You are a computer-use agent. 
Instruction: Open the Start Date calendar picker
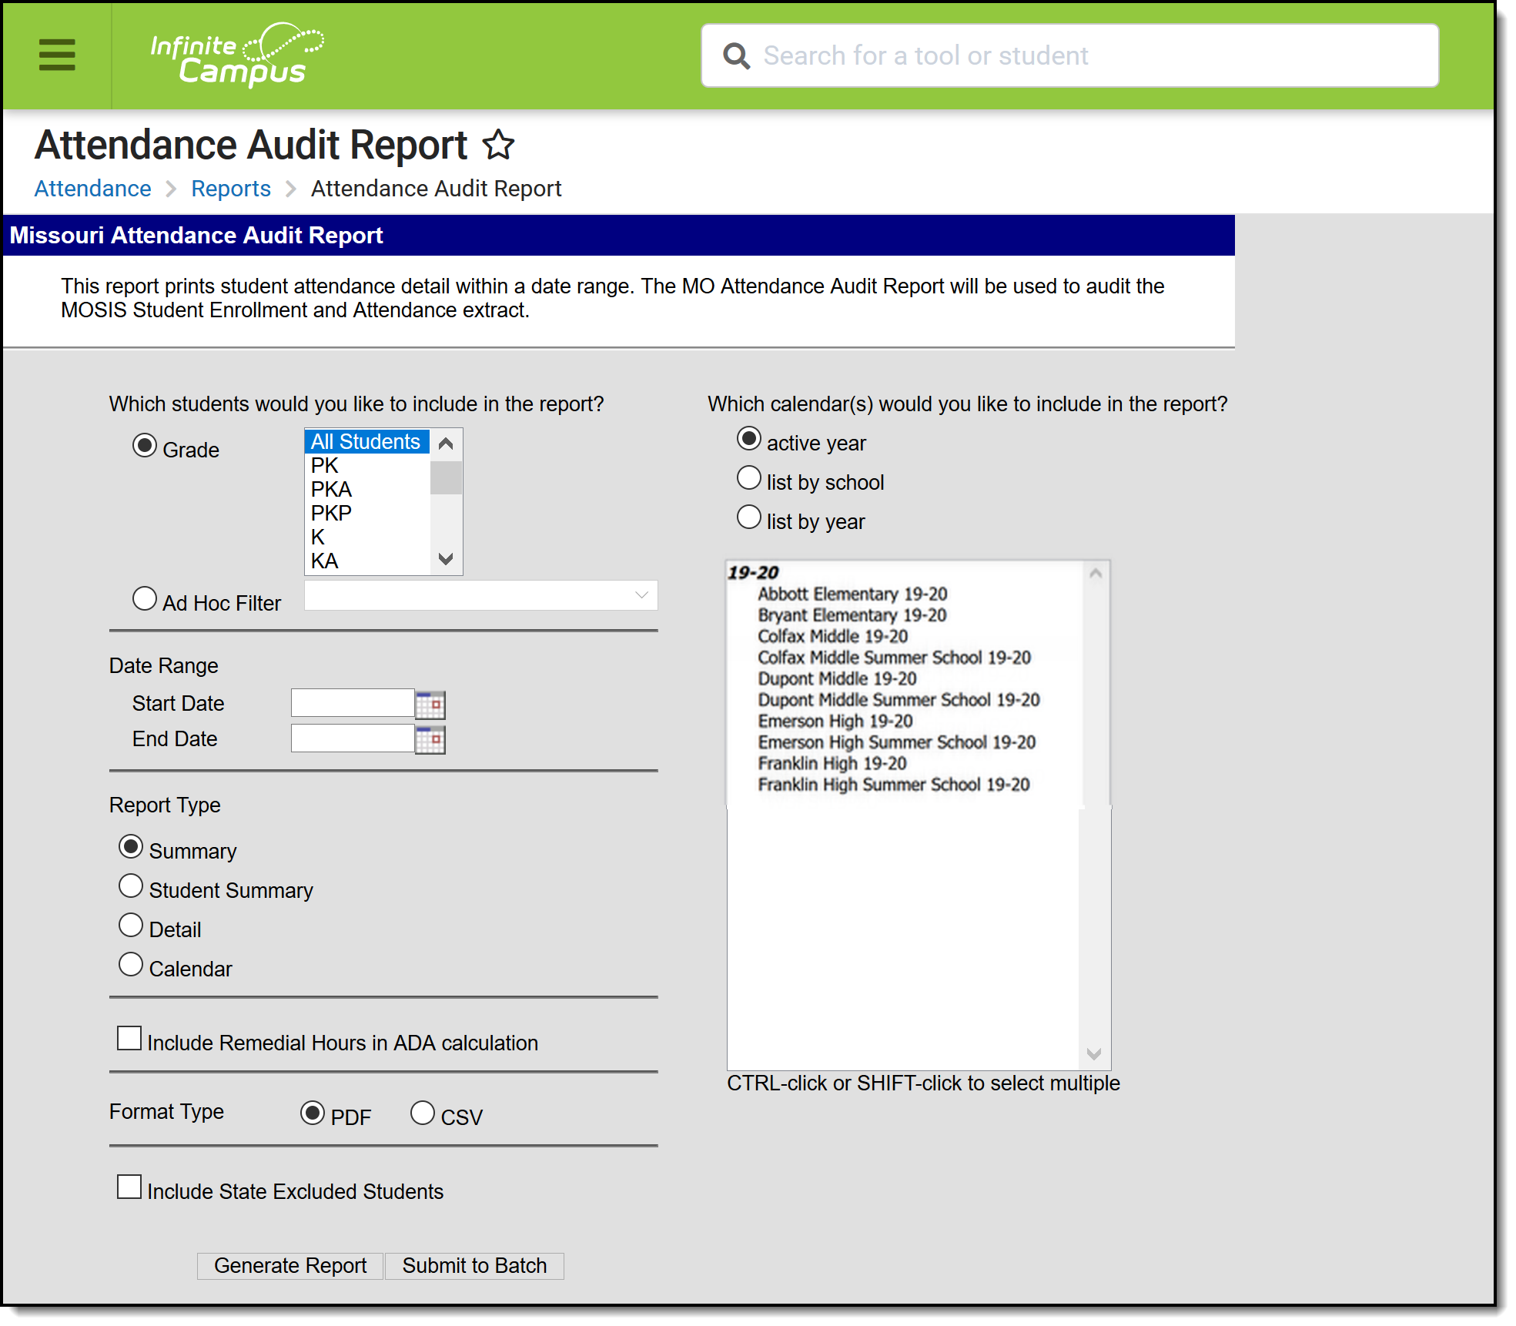tap(430, 705)
